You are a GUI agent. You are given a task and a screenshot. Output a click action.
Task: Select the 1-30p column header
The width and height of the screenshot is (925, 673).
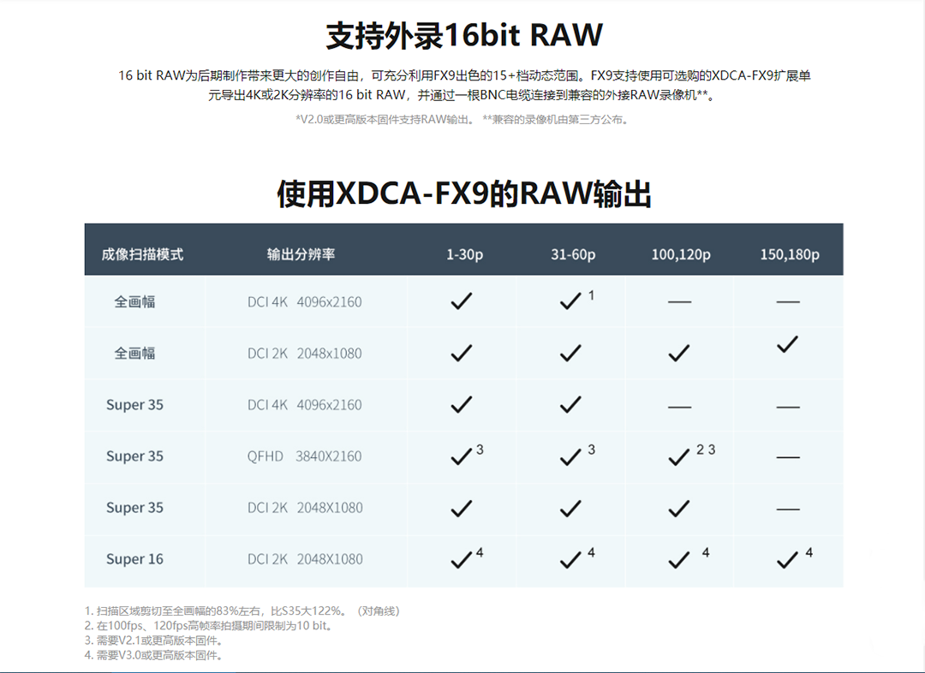464,254
